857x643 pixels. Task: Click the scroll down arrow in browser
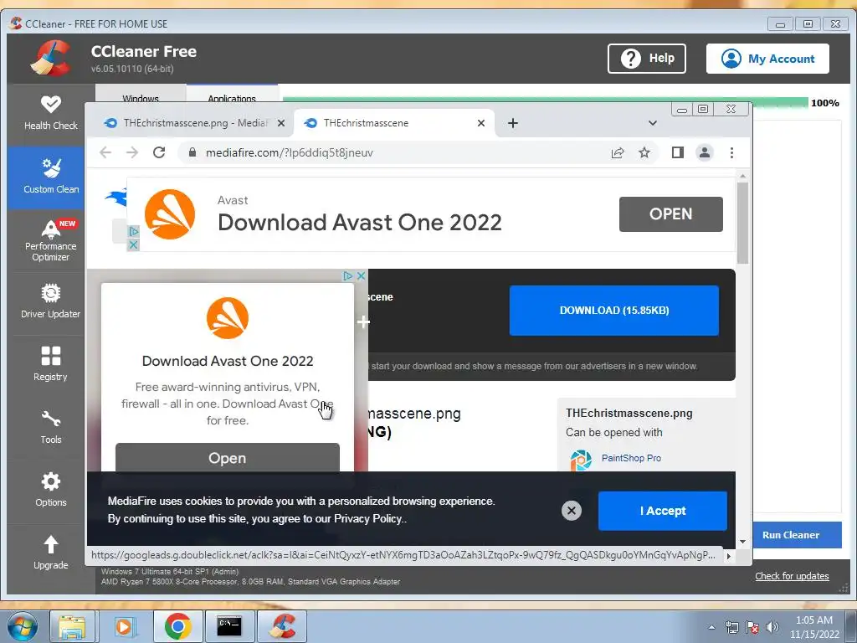pyautogui.click(x=742, y=542)
